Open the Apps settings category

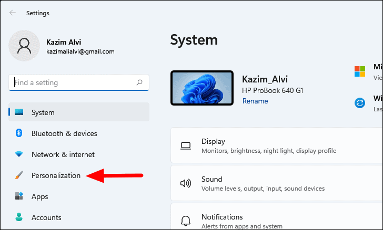pos(40,196)
